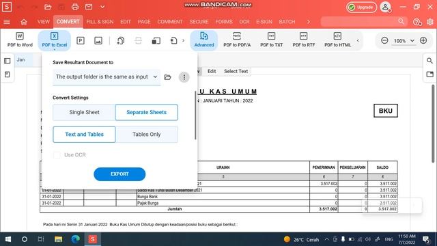The image size is (437, 246).
Task: Expand more create tools arrow
Action: pos(183,41)
